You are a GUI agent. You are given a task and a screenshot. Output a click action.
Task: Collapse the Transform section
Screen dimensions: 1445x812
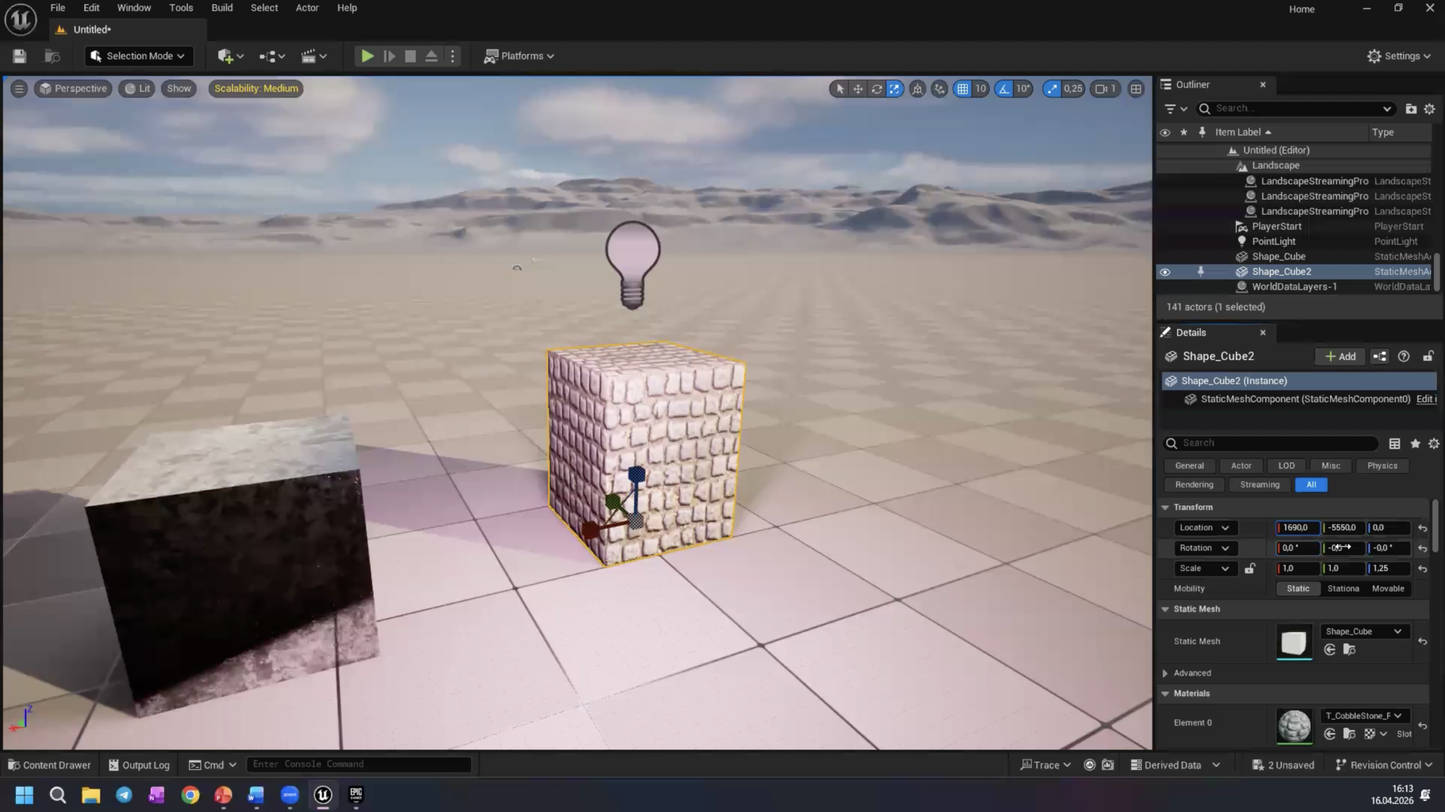point(1165,507)
